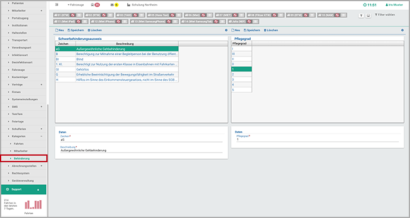Open user menu Iris Muster

point(395,5)
